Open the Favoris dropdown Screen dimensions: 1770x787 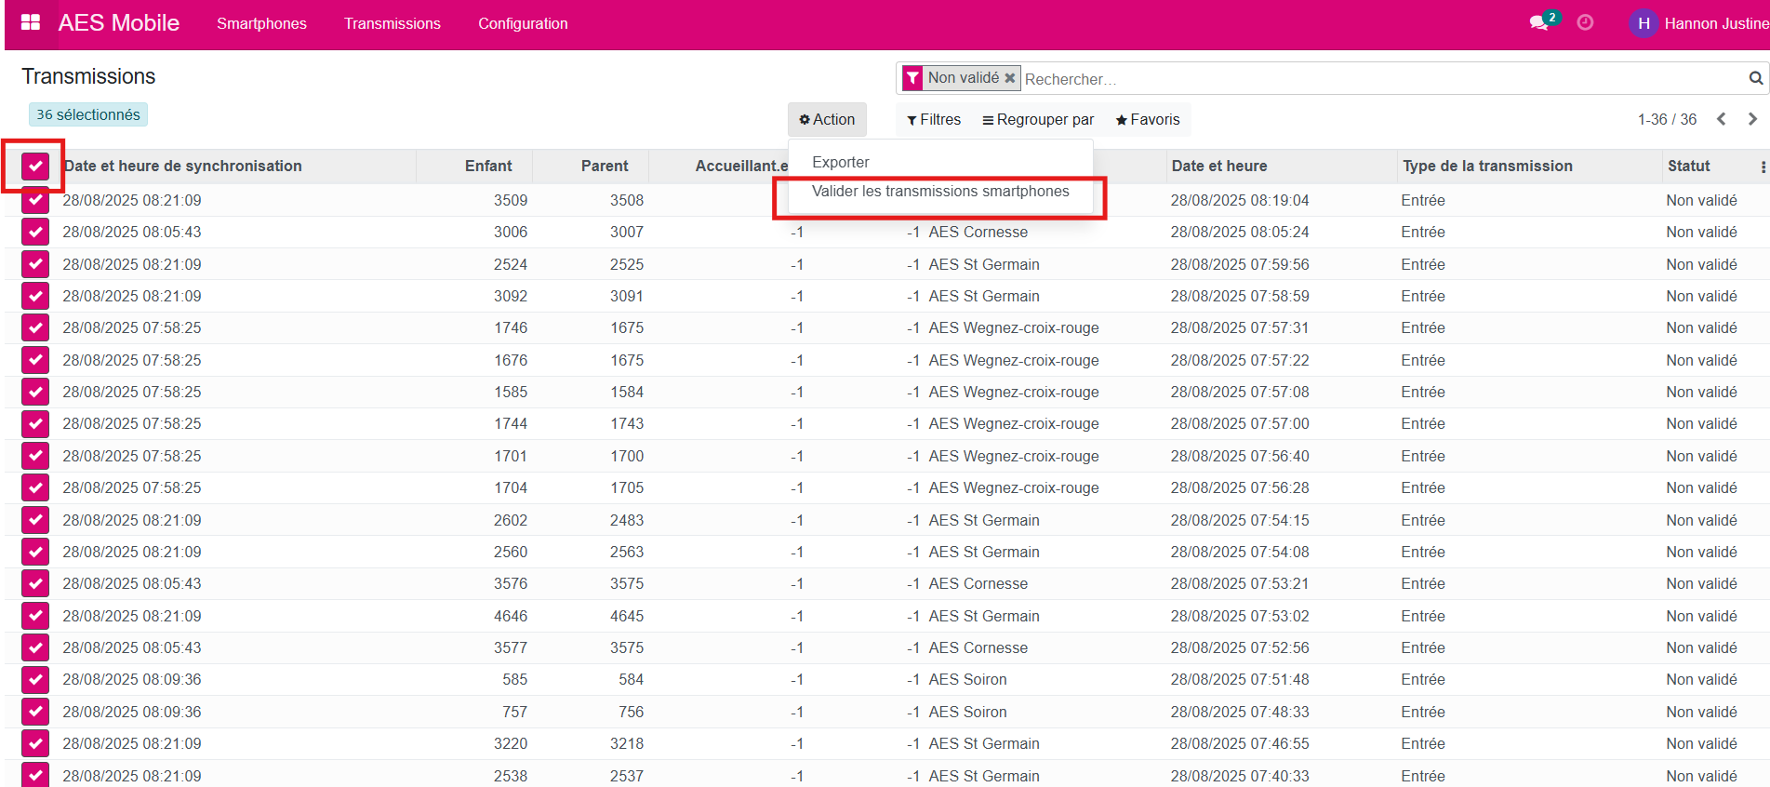(x=1148, y=120)
